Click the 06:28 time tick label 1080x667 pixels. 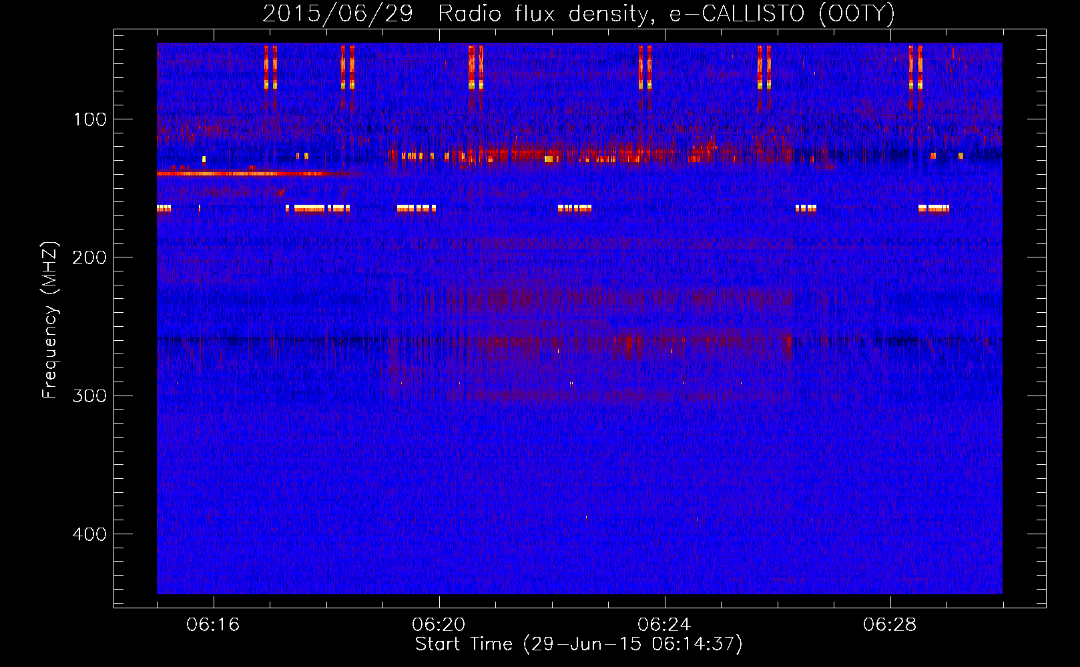[890, 625]
